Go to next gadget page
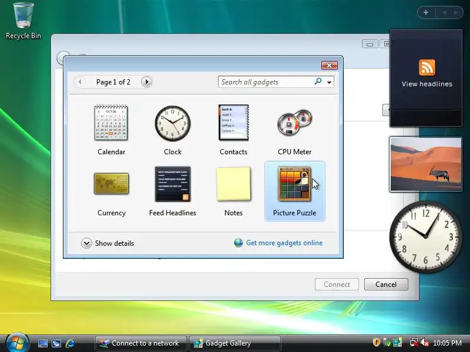470x352 pixels. [x=146, y=82]
